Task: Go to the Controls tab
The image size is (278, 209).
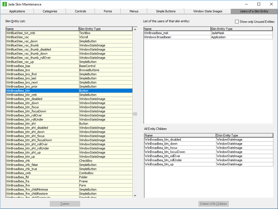Action: point(80,11)
